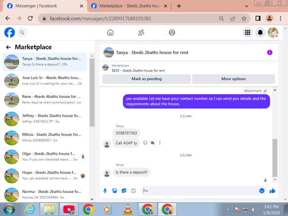288x216 pixels.
Task: Close the Marketplace browser tab
Action: (165, 6)
